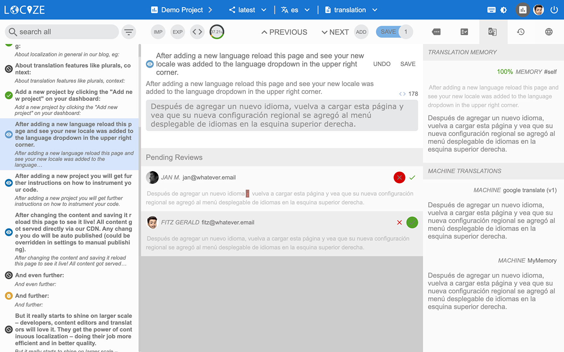Go to NEXT segment
The width and height of the screenshot is (564, 352).
pyautogui.click(x=335, y=32)
